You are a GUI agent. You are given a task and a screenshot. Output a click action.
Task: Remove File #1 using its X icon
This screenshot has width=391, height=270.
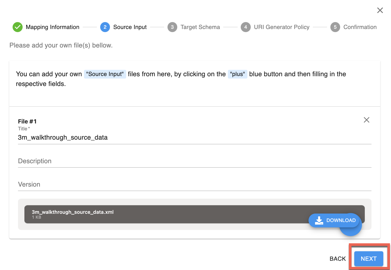[x=366, y=120]
